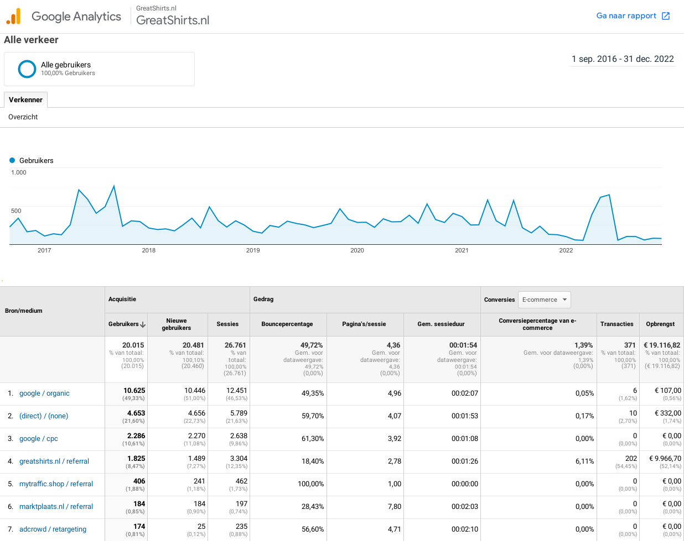Click total transactions value 371
This screenshot has width=684, height=541.
pos(630,345)
